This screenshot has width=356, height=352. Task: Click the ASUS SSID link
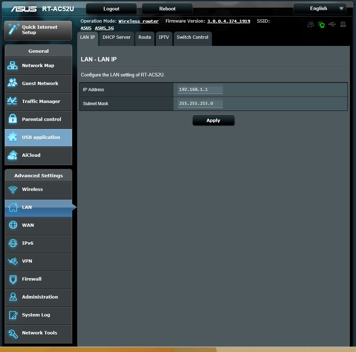86,28
